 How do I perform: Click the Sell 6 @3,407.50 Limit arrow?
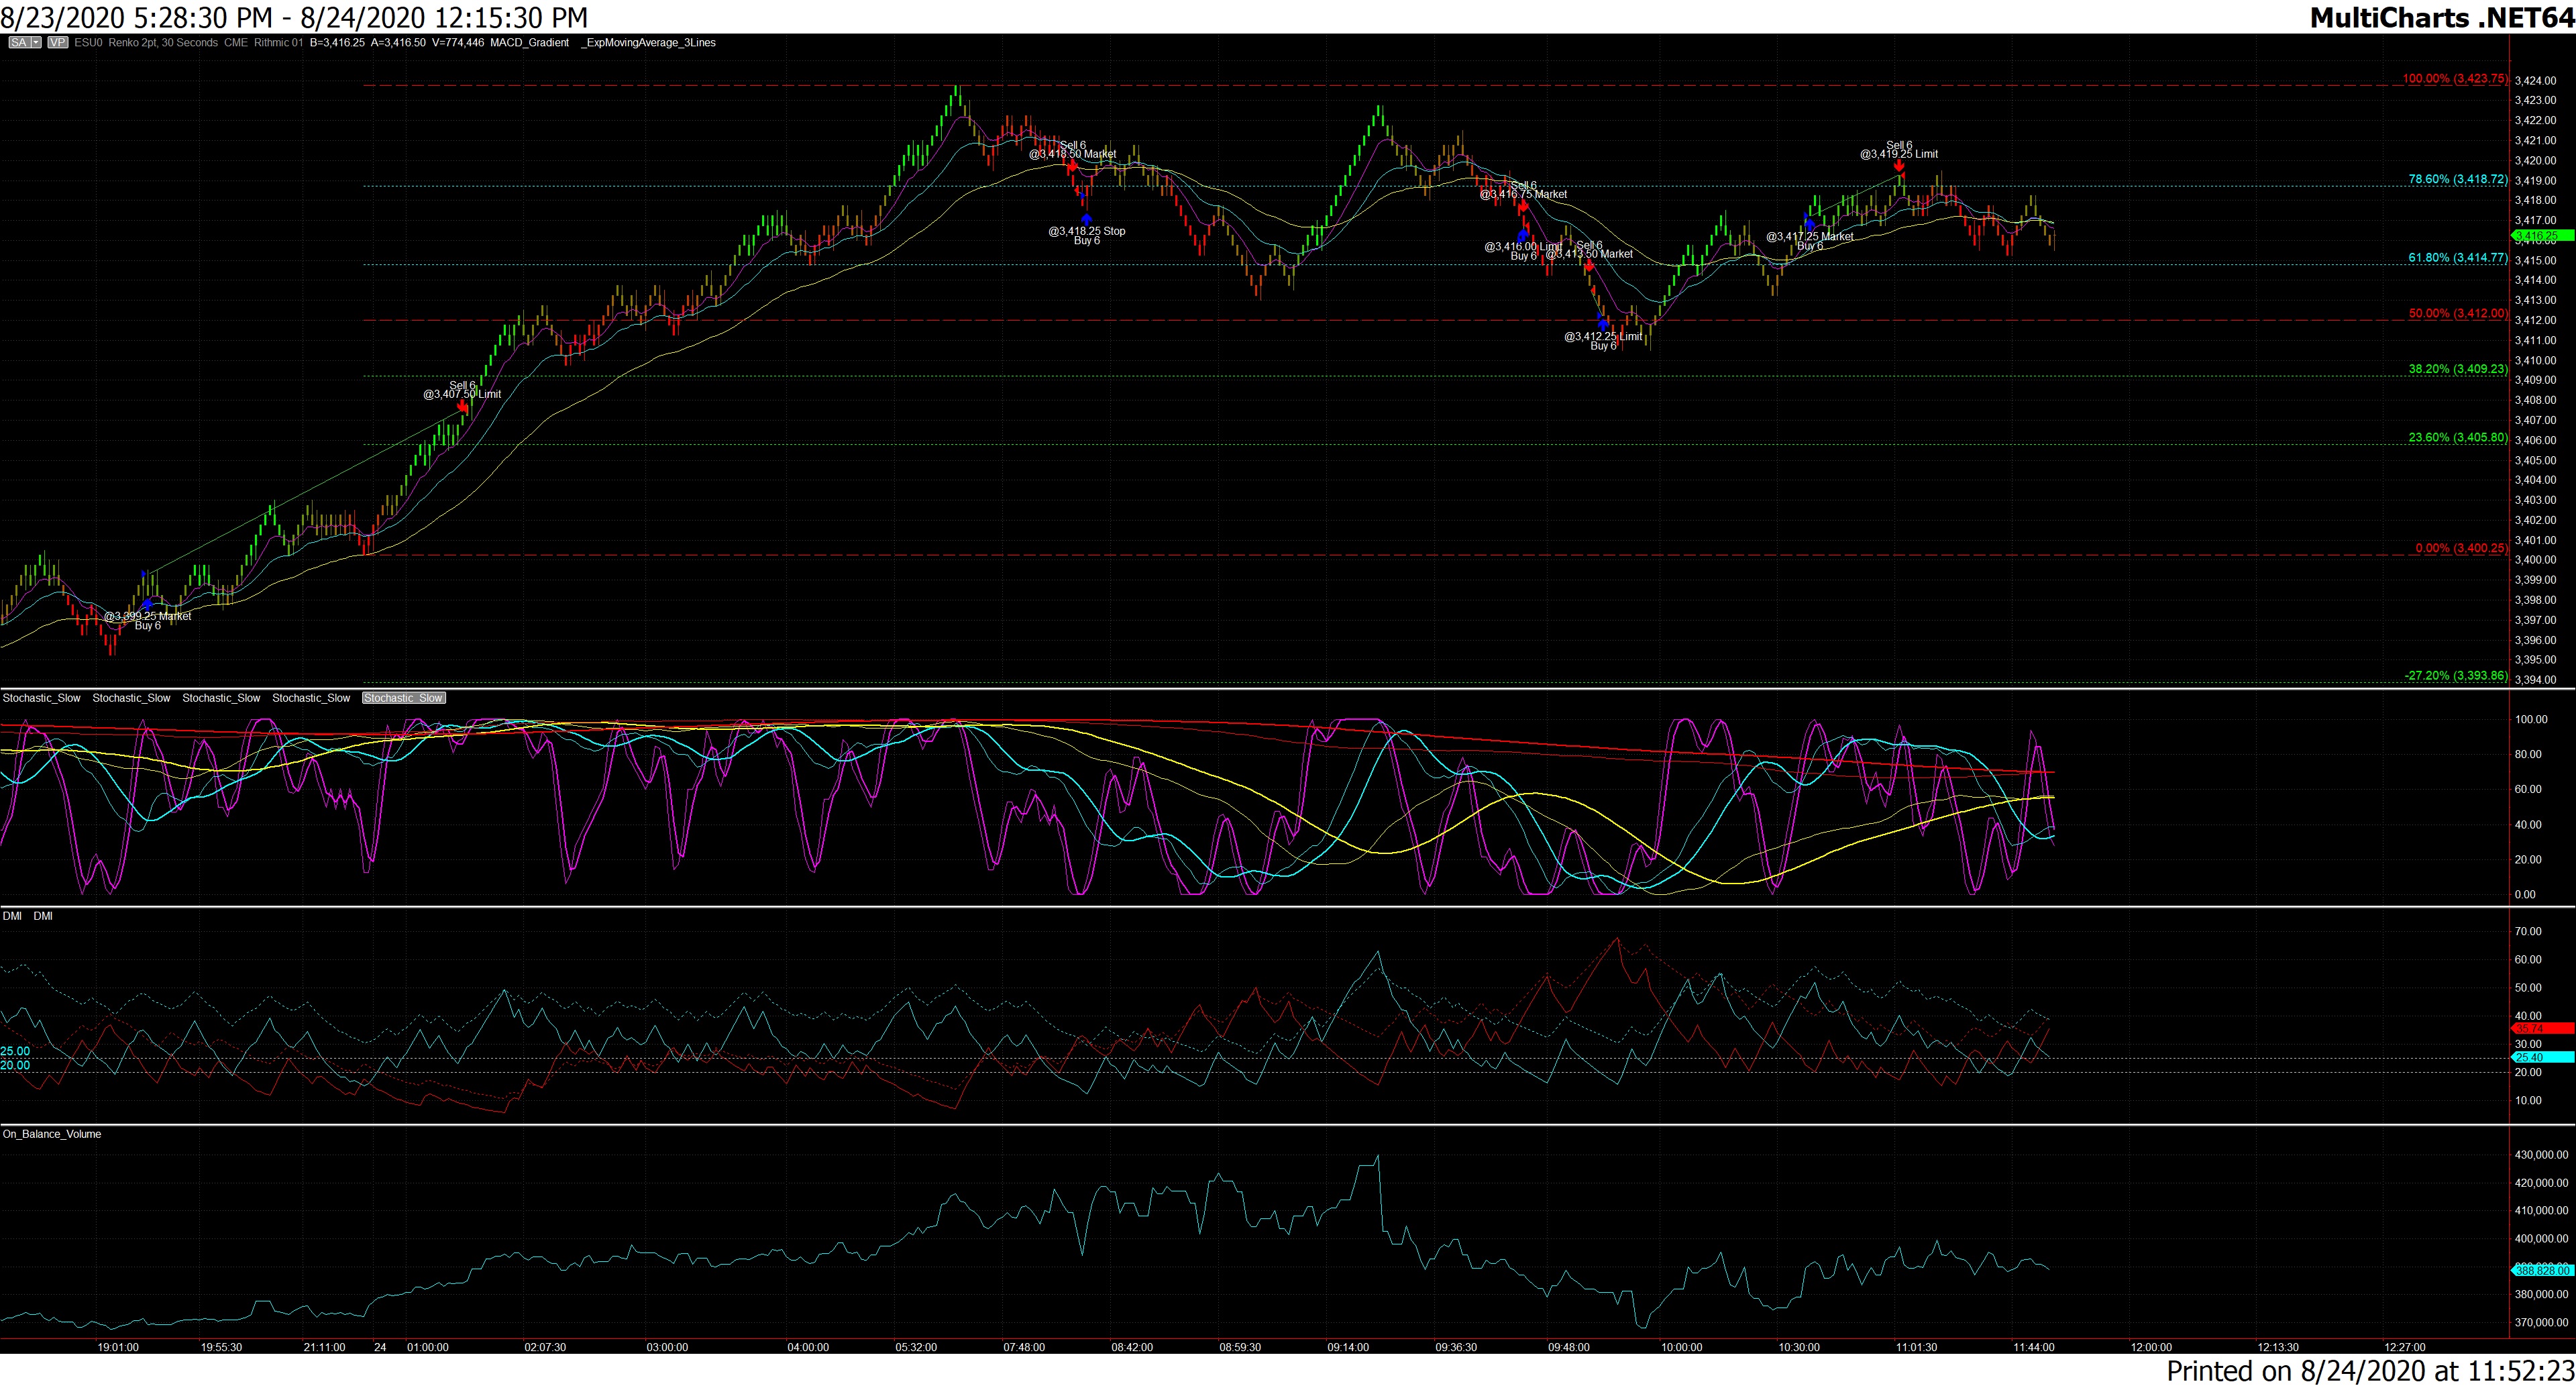[x=463, y=407]
